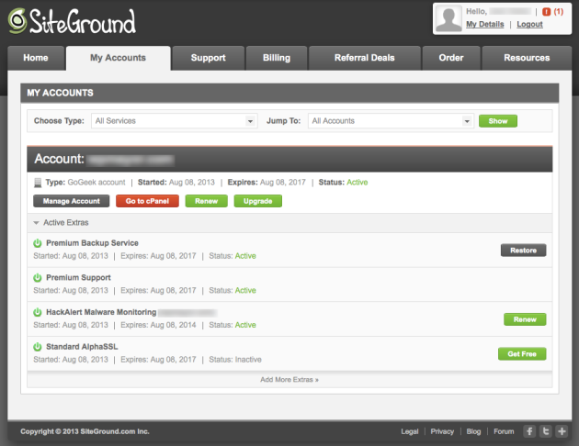This screenshot has height=446, width=579.
Task: Click power icon beside Premium Backup Service
Action: coord(38,243)
